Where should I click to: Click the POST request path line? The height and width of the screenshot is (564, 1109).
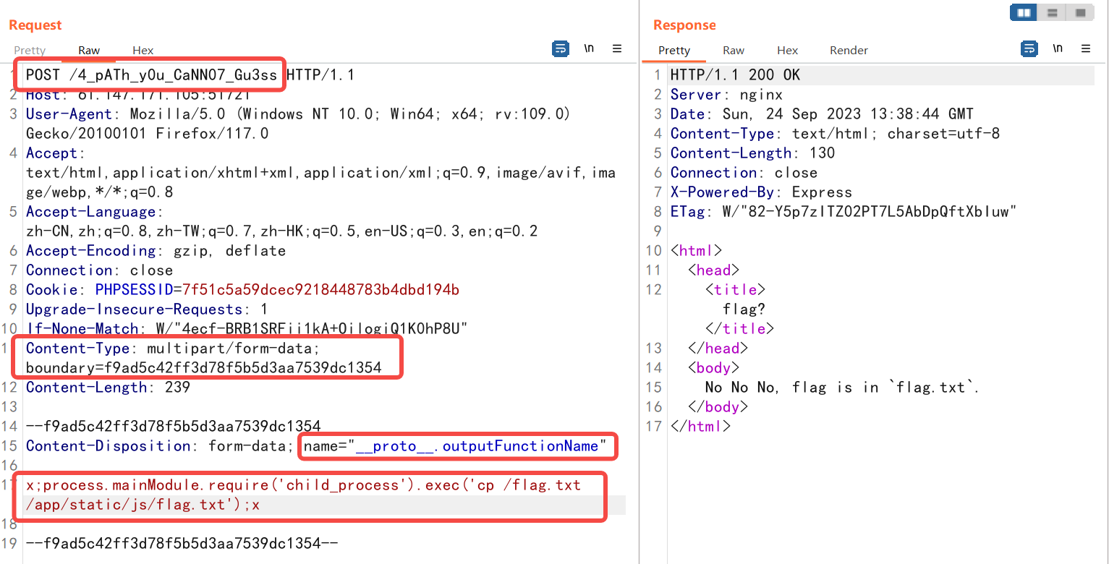[x=190, y=74]
